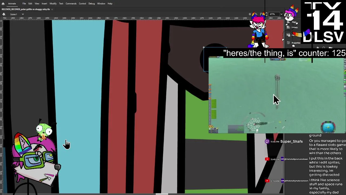Open the Text menu

coord(61,4)
